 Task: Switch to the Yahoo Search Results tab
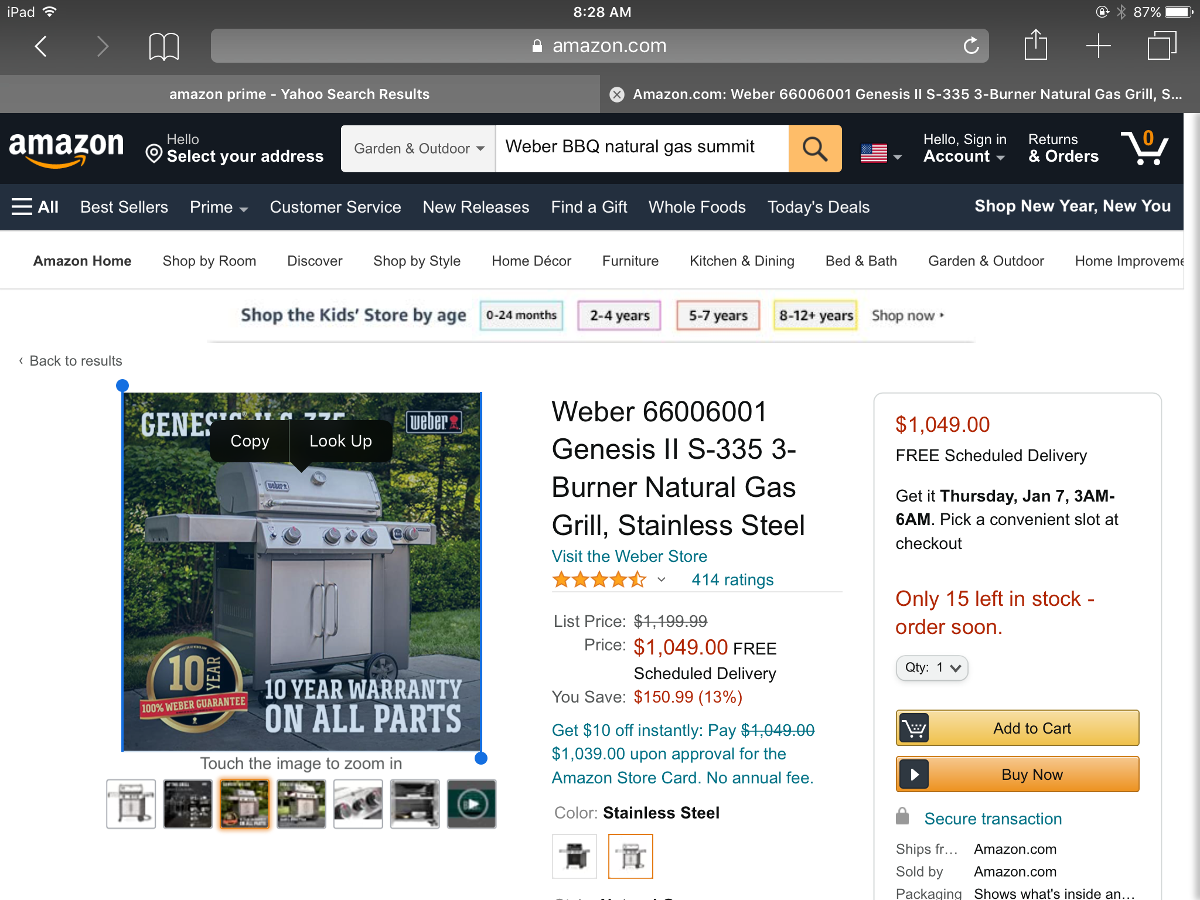(299, 94)
